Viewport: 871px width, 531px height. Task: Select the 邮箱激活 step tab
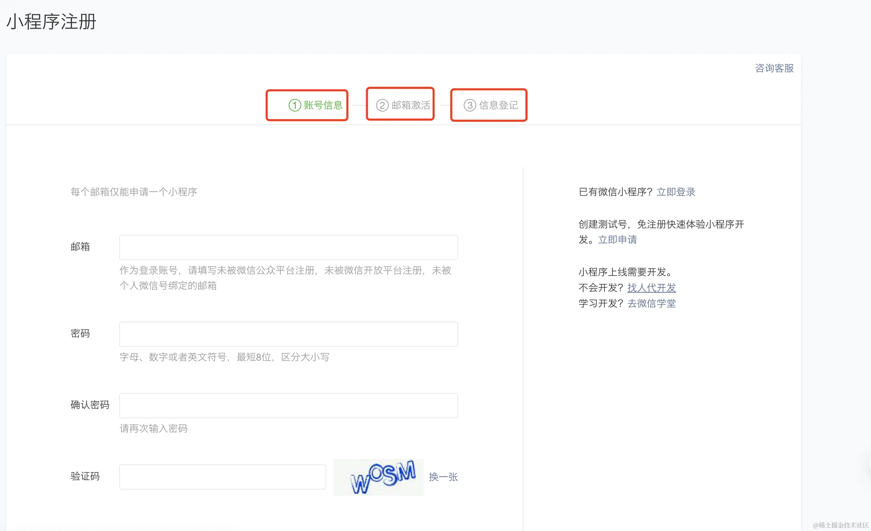click(x=410, y=105)
